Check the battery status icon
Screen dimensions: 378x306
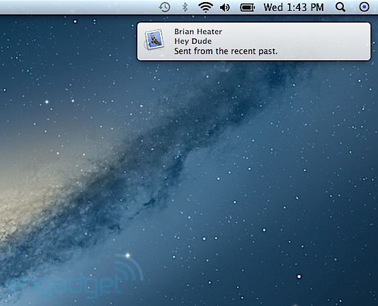point(247,8)
